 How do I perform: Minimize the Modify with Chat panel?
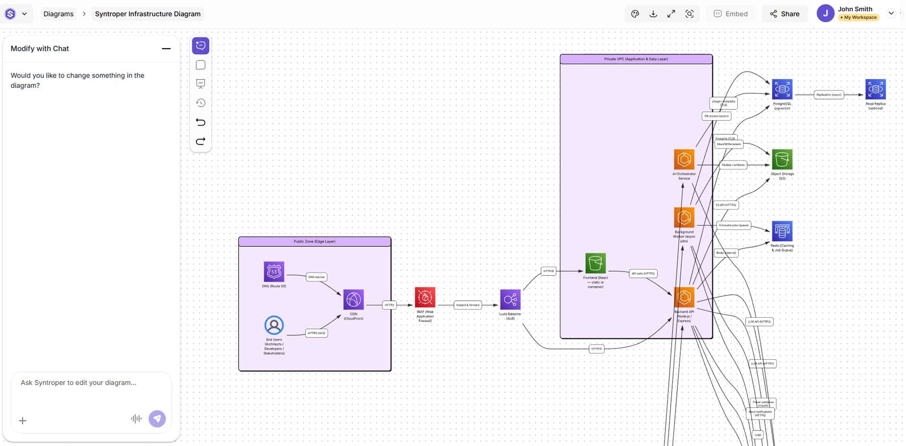click(166, 49)
